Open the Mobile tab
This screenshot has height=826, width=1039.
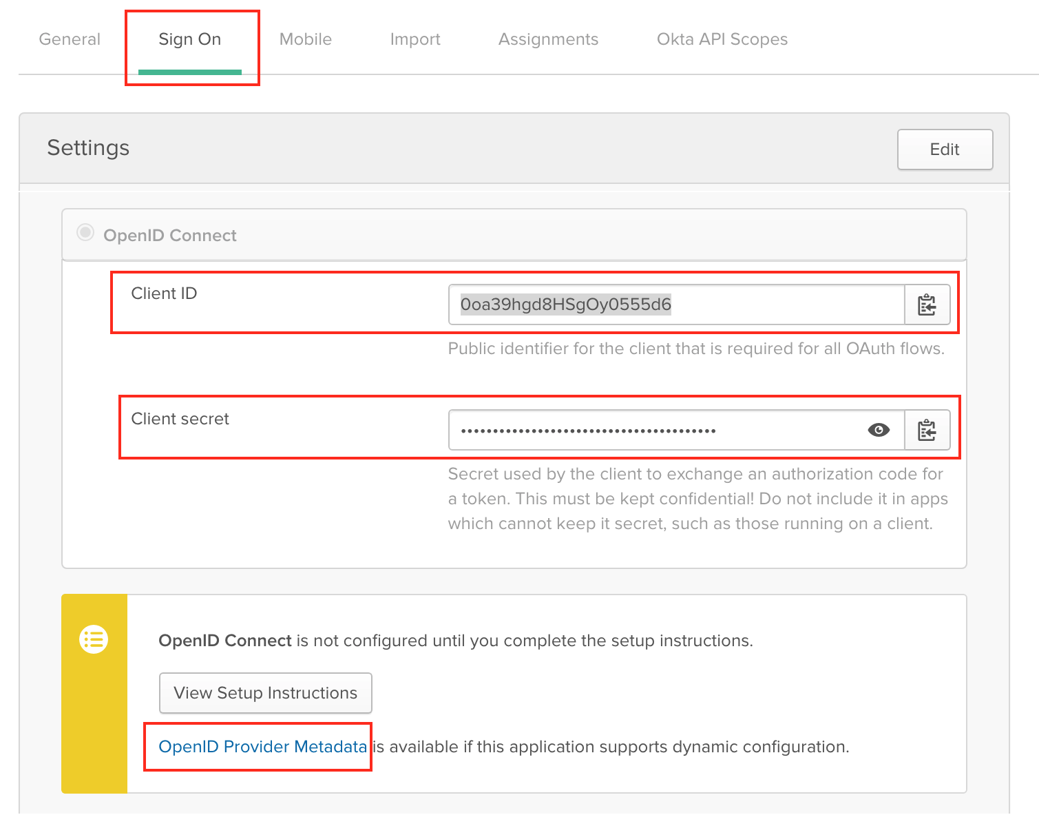(305, 39)
